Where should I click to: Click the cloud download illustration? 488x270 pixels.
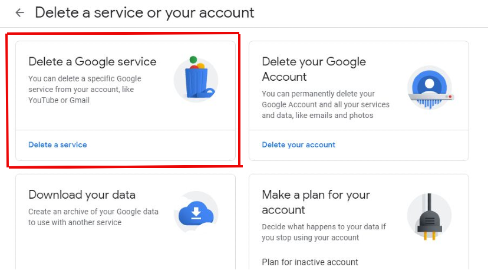coord(196,212)
